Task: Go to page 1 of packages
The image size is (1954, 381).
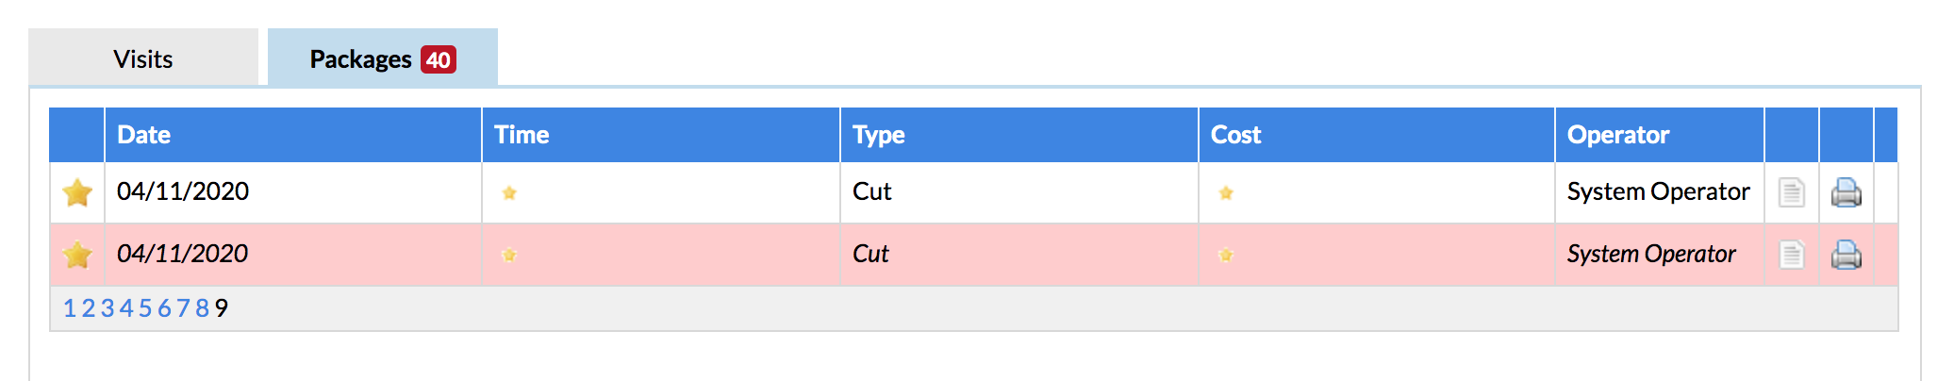Action: point(69,308)
